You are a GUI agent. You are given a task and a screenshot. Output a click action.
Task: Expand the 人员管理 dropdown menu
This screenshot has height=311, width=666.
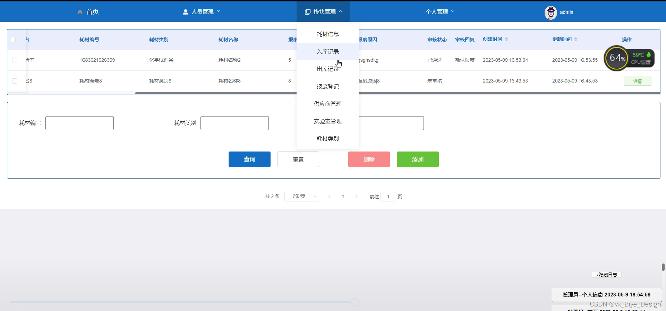[x=202, y=11]
